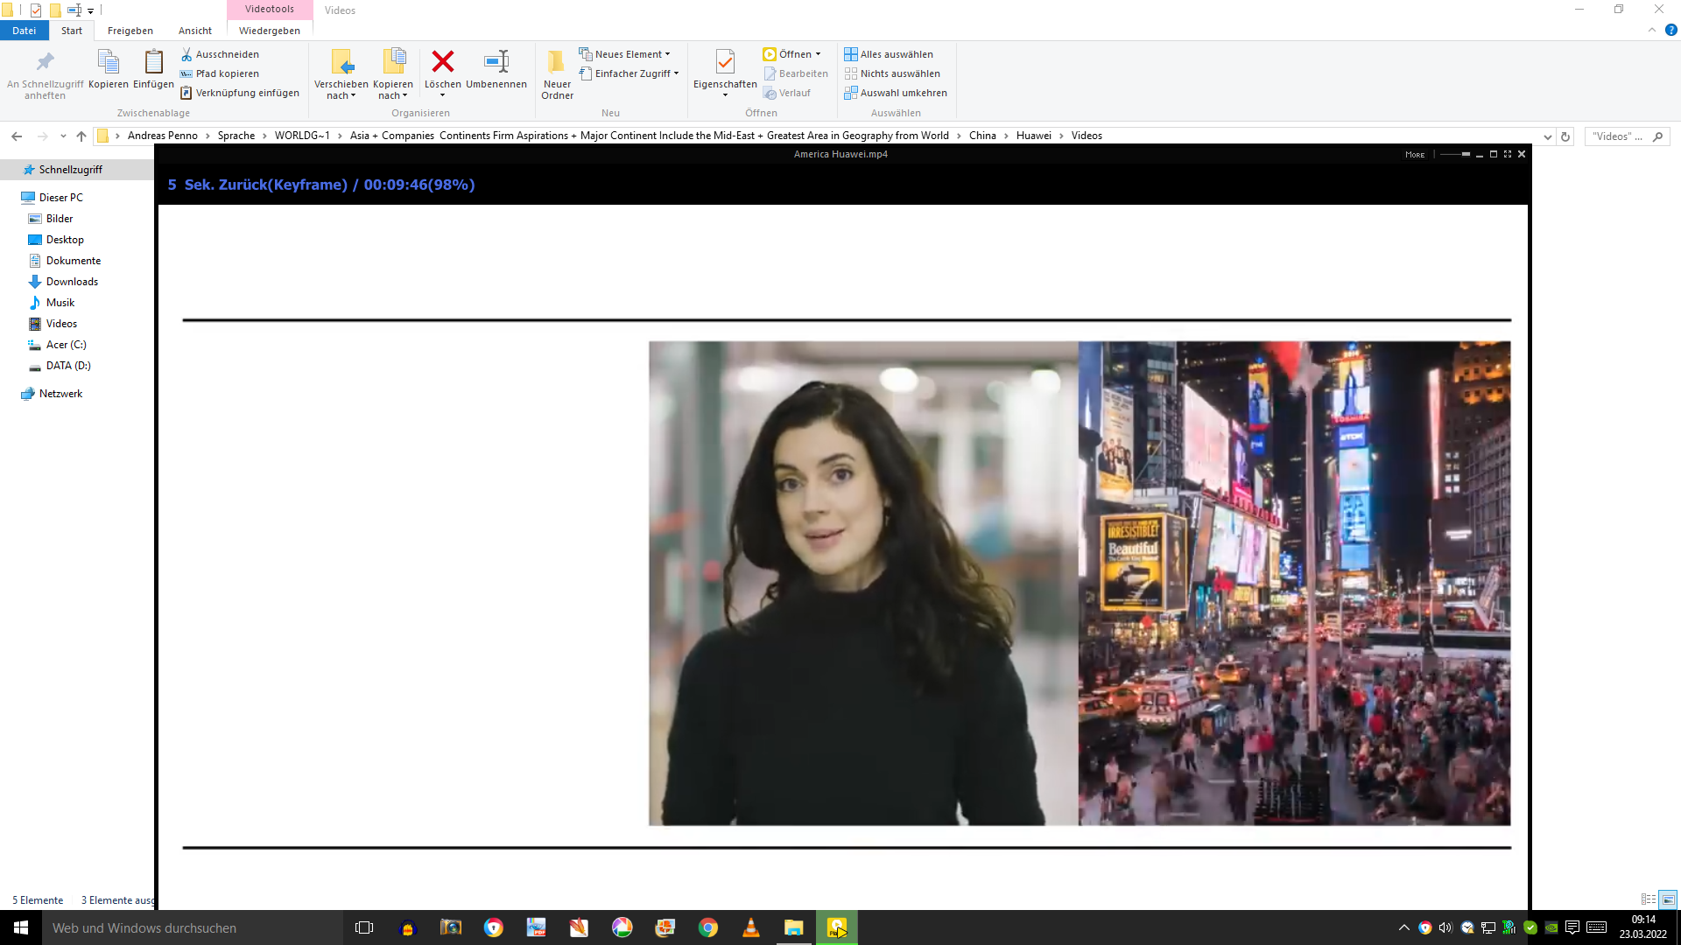1681x945 pixels.
Task: Pin selection via An Schnellzugriff anheften
Action: (45, 74)
